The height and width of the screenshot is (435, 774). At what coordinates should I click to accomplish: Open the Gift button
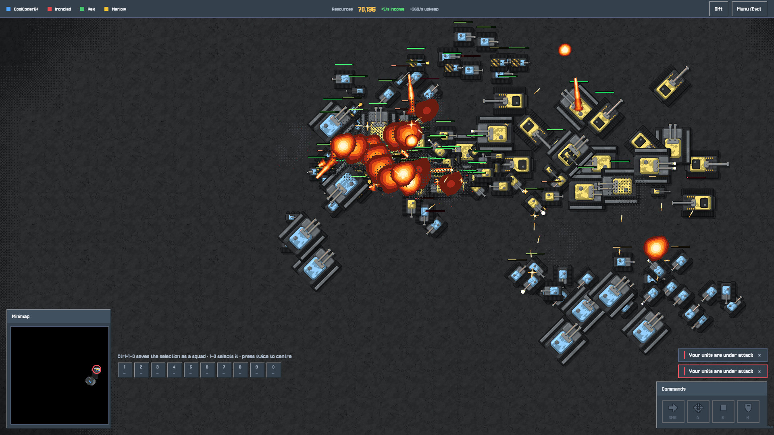coord(718,9)
